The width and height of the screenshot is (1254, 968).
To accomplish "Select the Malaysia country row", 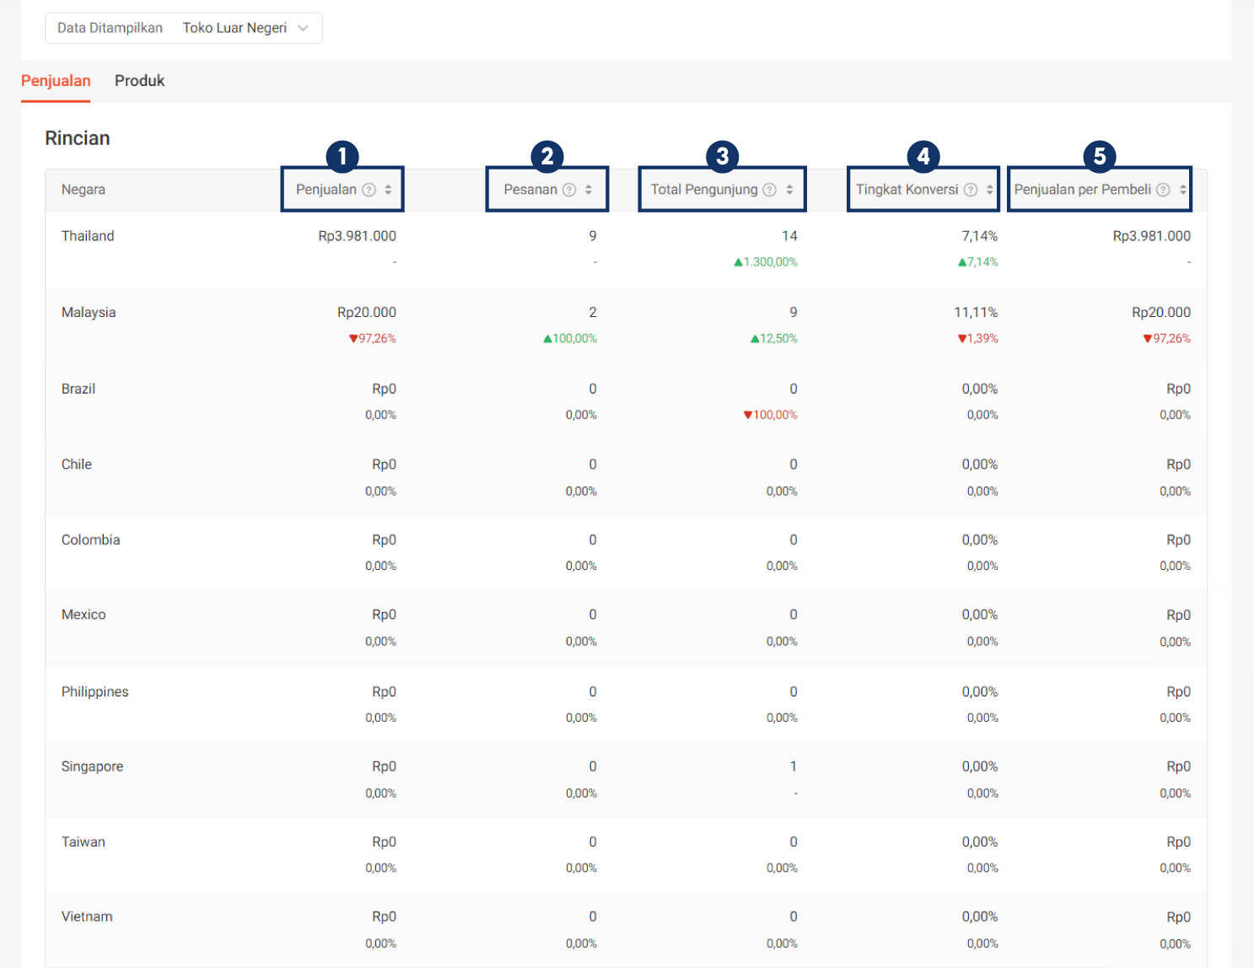I will (x=89, y=312).
